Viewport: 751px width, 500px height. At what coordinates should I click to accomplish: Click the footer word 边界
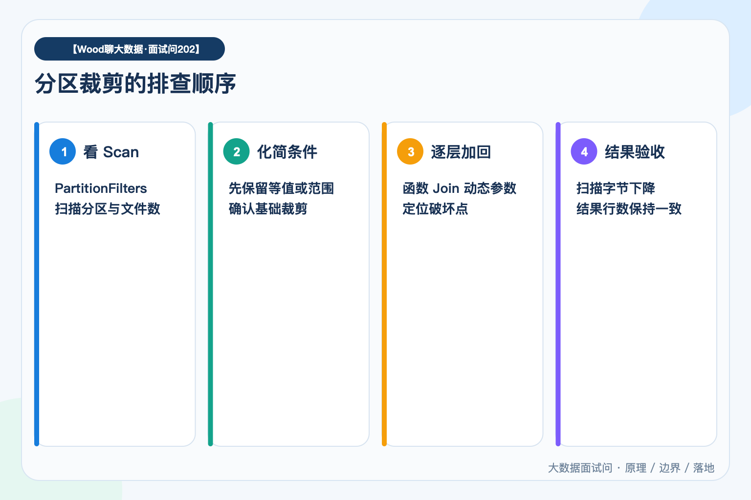[670, 468]
